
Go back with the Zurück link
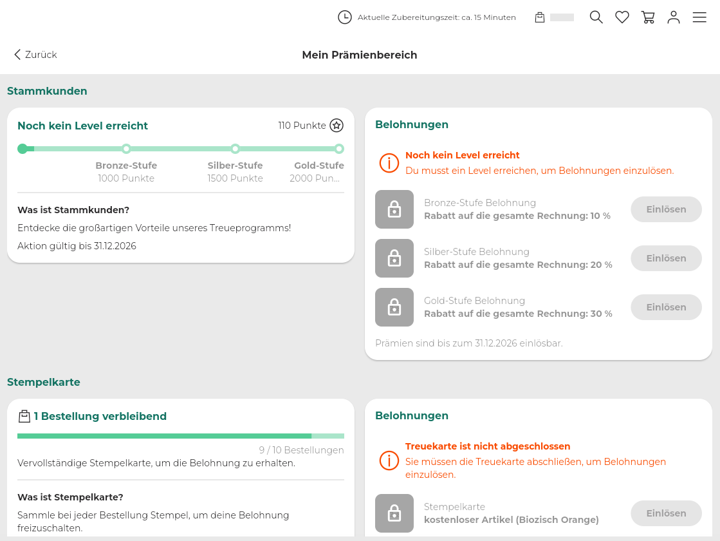coord(35,55)
